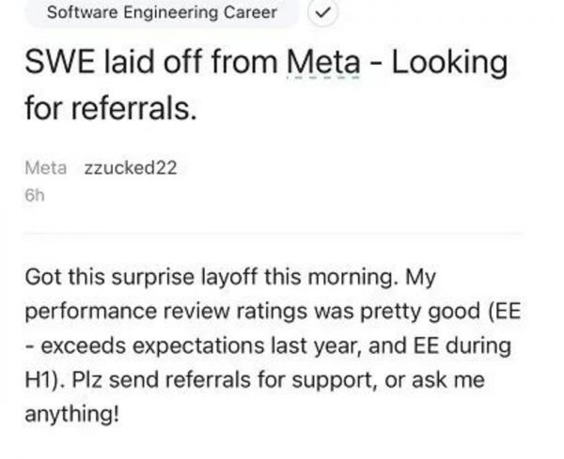Click the word 'SWE' in the title
Screen dimensions: 564x459
coord(55,64)
